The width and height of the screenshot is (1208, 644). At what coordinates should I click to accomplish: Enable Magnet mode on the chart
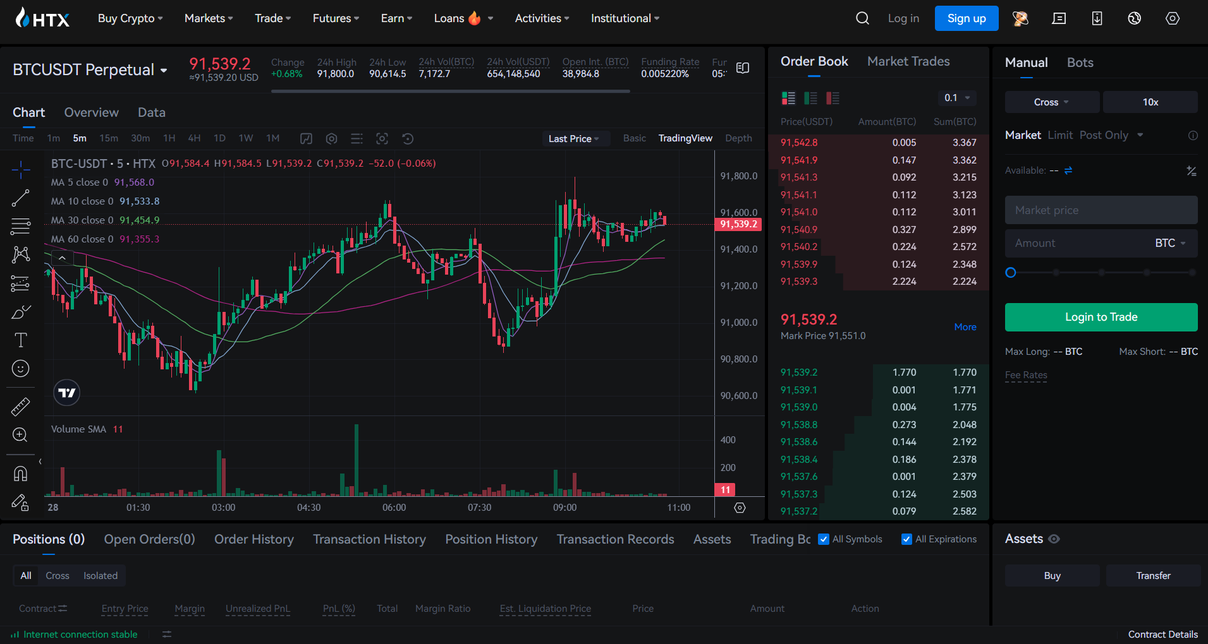click(20, 472)
